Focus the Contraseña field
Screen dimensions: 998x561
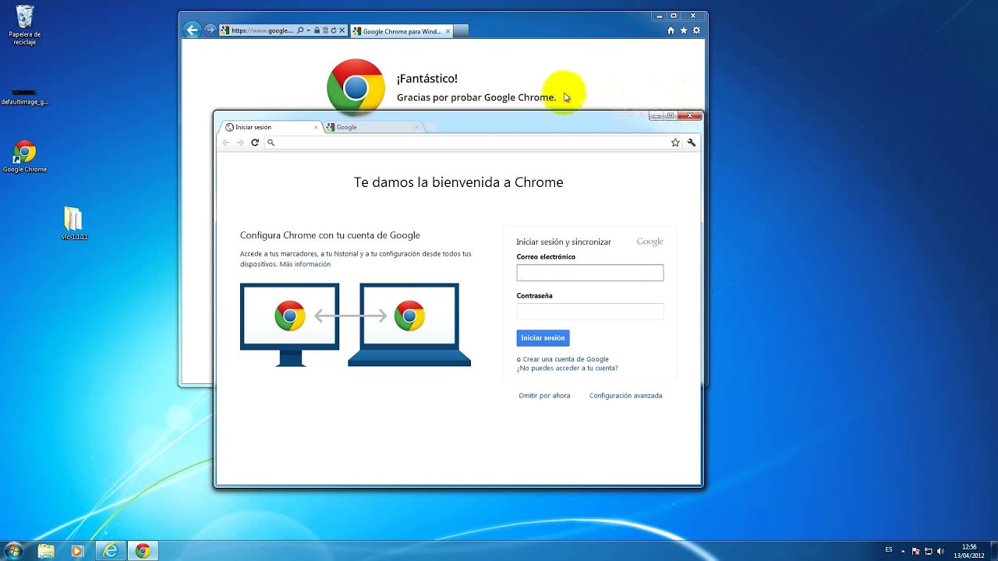(x=589, y=312)
